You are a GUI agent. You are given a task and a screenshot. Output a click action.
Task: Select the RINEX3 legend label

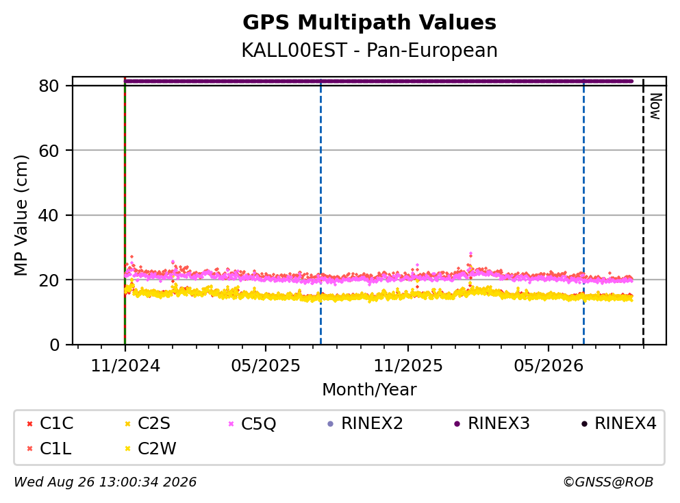pos(499,423)
